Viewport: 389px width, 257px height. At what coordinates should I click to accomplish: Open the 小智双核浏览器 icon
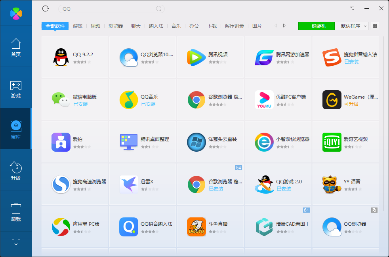(264, 142)
